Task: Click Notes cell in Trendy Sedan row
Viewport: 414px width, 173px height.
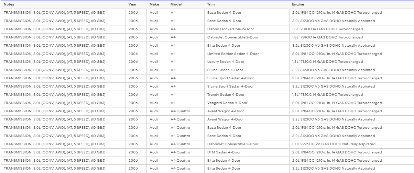Action: click(63, 95)
